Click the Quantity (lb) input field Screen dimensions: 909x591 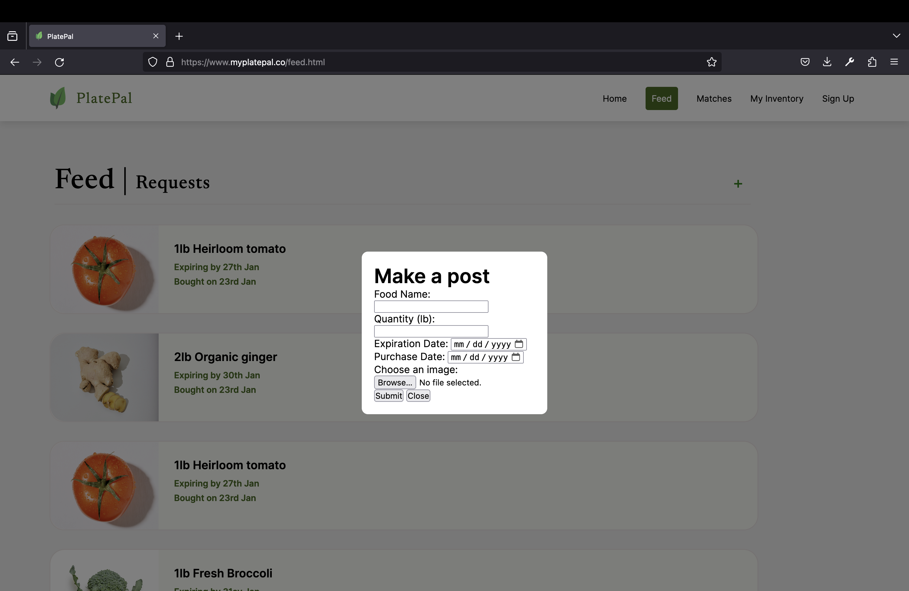coord(431,331)
